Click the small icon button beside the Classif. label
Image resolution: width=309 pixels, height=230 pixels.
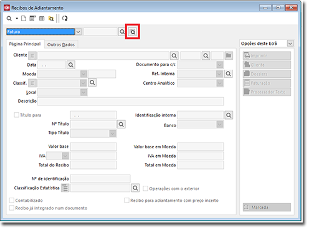click(x=32, y=83)
